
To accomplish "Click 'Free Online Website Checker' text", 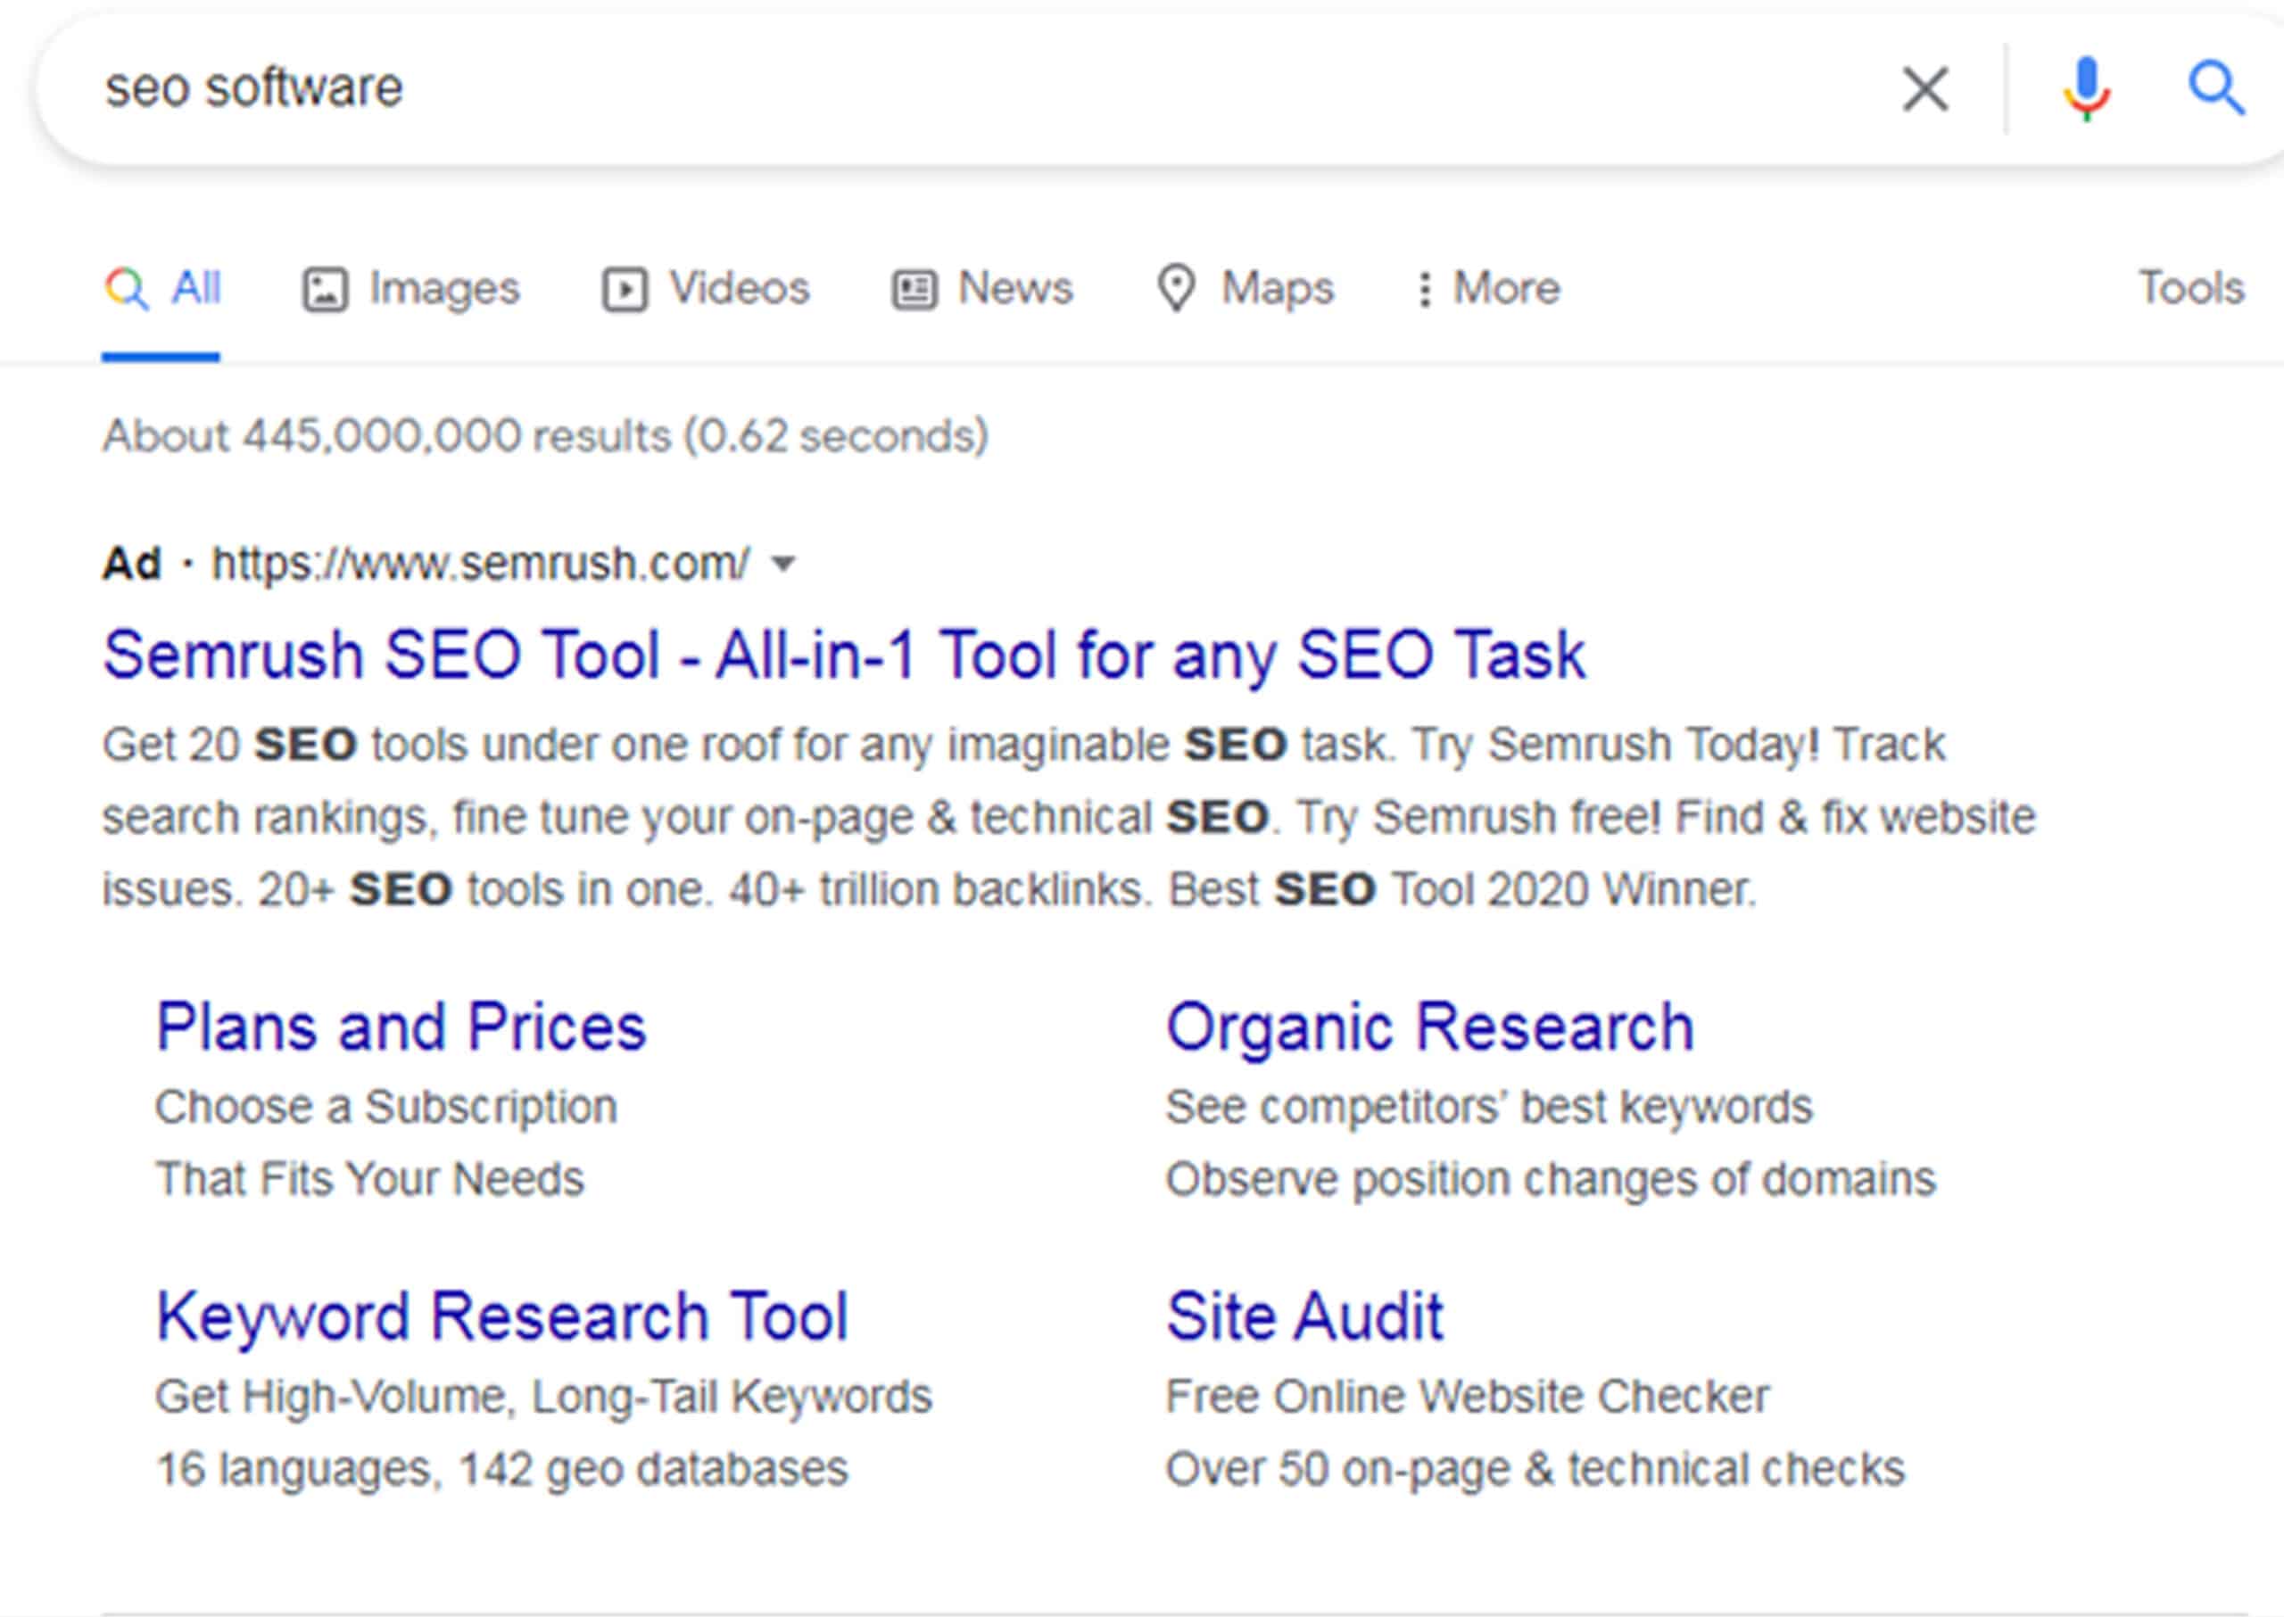I will 1469,1397.
